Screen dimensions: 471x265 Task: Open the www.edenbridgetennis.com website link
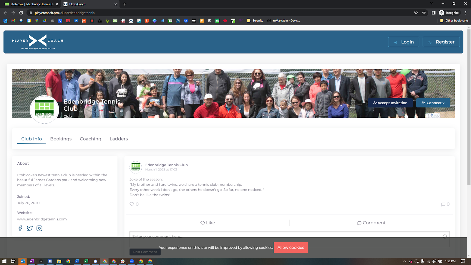(42, 219)
